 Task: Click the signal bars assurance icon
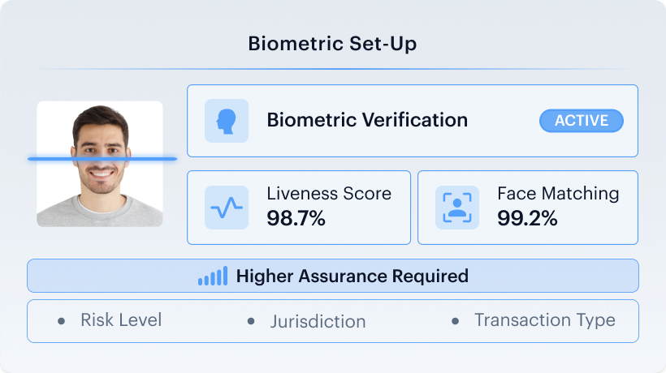(213, 276)
